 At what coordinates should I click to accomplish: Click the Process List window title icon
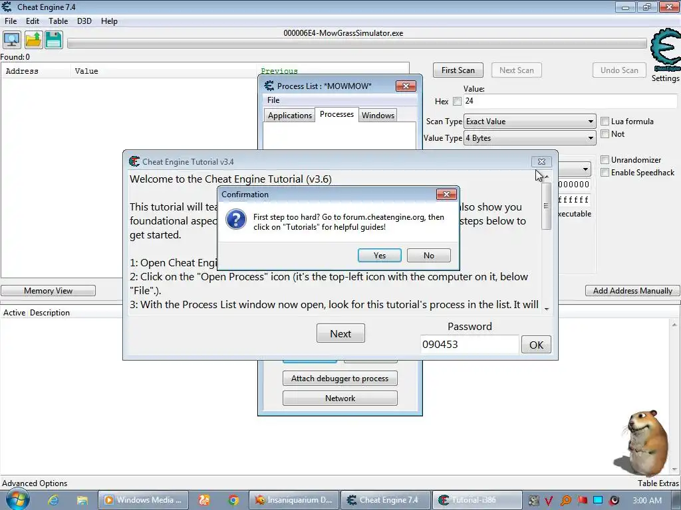pyautogui.click(x=269, y=86)
